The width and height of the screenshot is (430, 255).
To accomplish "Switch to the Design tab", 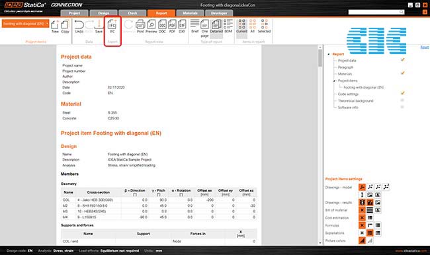I will point(103,13).
